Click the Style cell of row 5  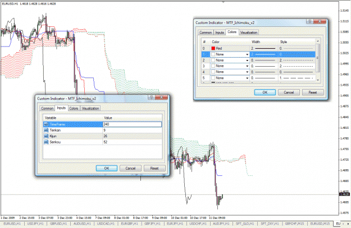coord(297,78)
